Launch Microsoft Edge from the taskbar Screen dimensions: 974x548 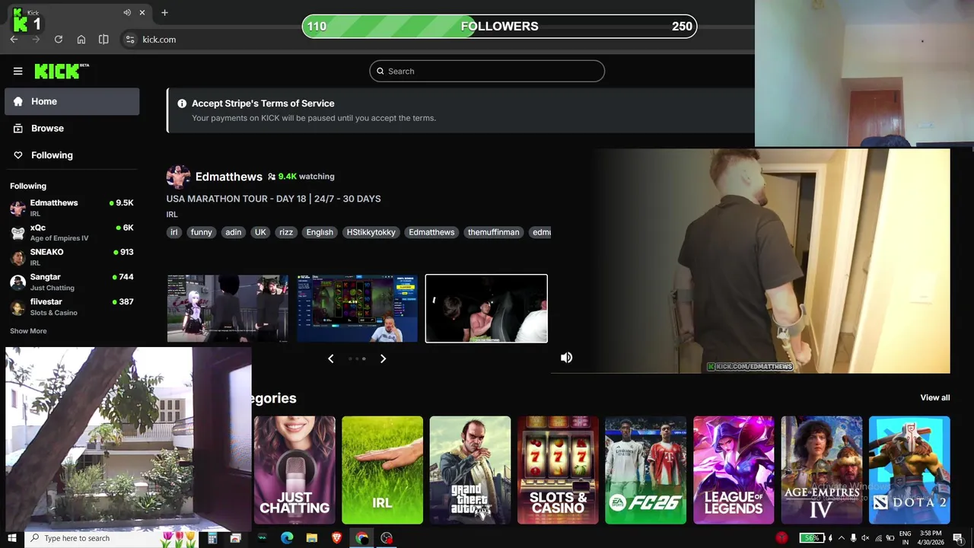(287, 538)
